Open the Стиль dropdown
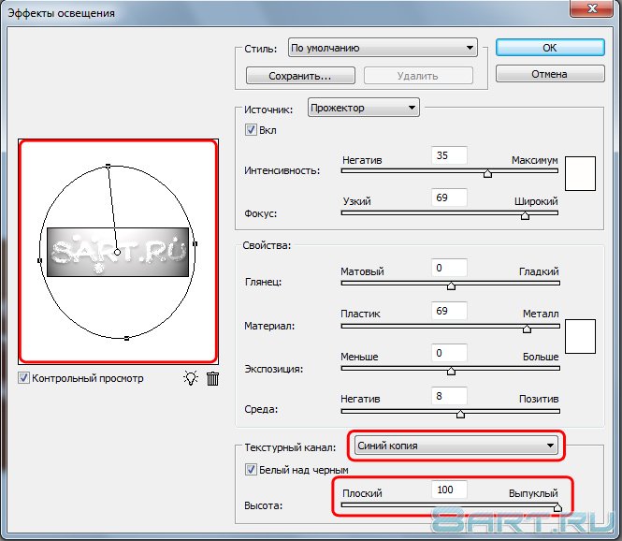The width and height of the screenshot is (622, 541). pyautogui.click(x=383, y=48)
